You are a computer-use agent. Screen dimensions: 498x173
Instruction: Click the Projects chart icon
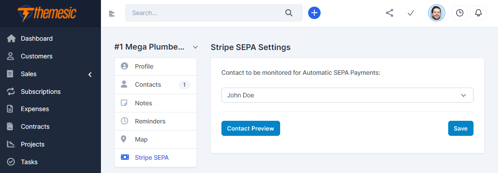point(11,144)
